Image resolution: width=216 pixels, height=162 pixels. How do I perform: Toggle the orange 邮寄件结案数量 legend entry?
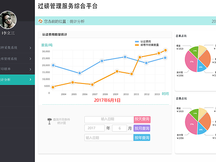coord(147,45)
